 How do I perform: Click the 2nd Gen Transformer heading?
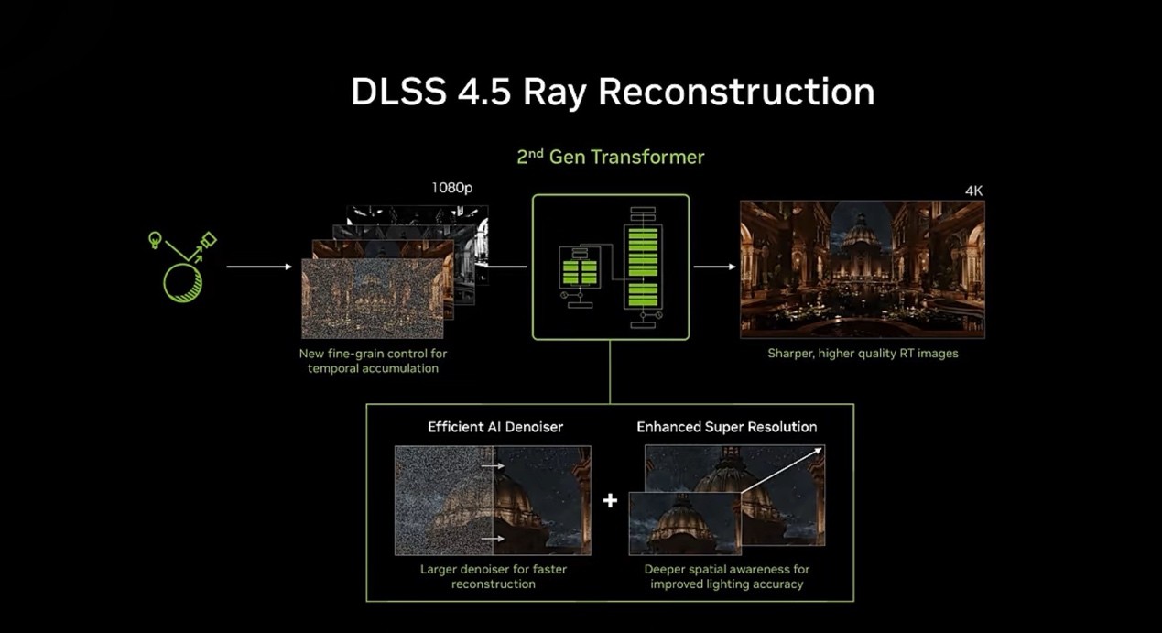tap(611, 157)
